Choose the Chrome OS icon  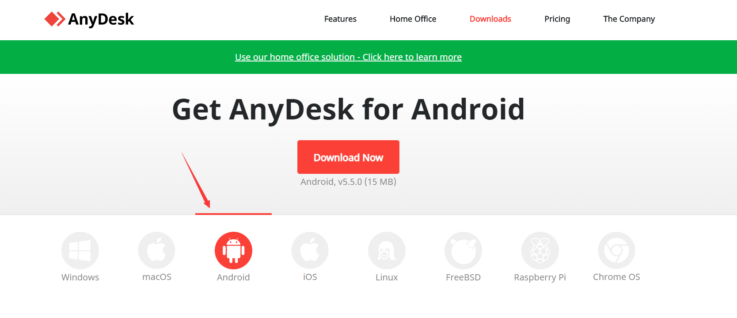616,250
